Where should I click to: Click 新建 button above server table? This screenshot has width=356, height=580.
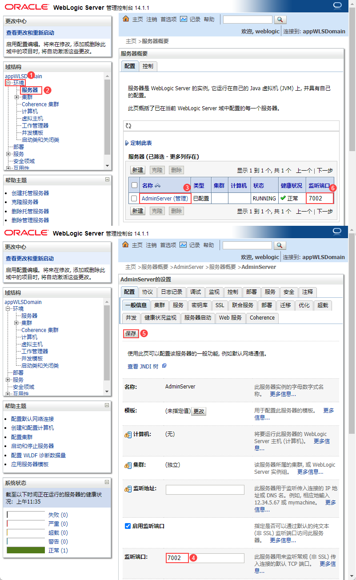138,170
